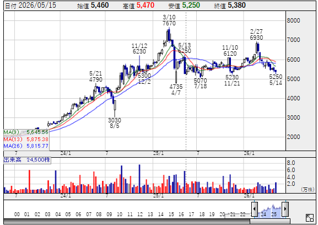318x225 pixels.
Task: Click the 5300 12/2 low label
Action: (144, 78)
